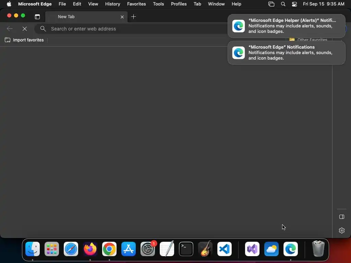Stop loading the page
Image resolution: width=351 pixels, height=263 pixels.
click(25, 29)
